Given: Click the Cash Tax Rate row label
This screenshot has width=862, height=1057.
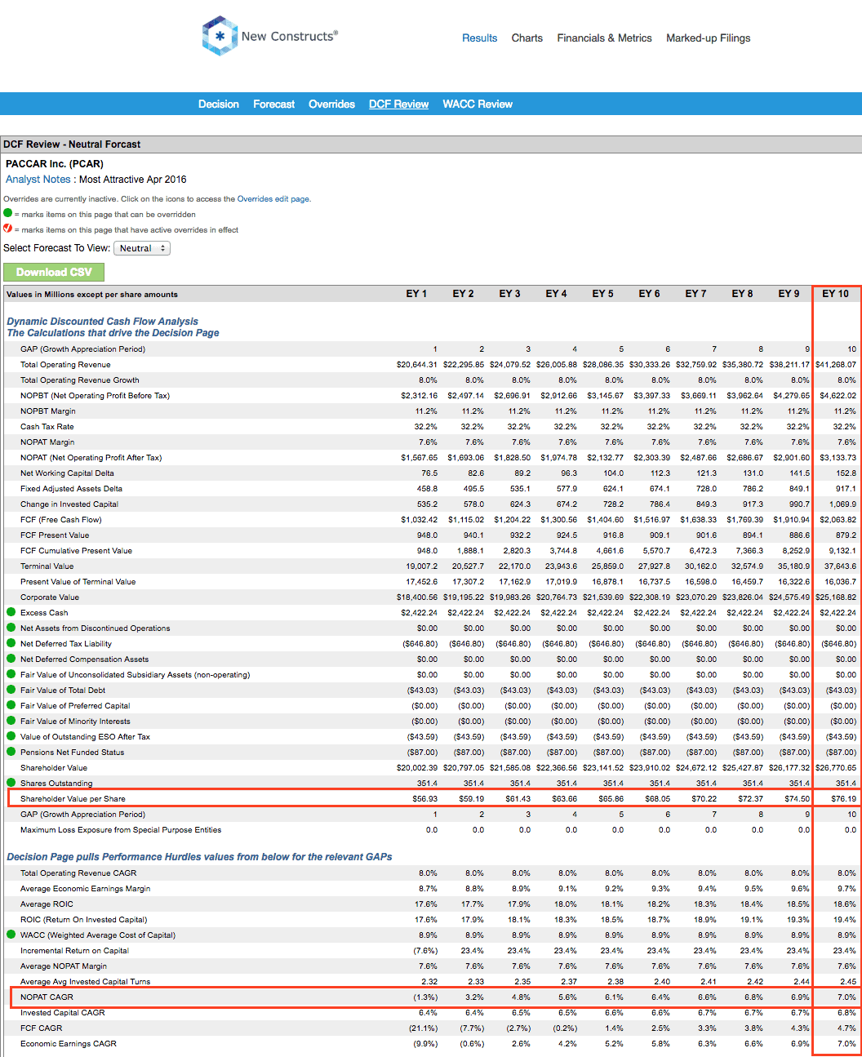Looking at the screenshot, I should point(47,427).
